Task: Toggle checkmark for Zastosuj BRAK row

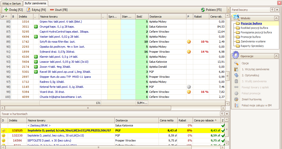Action: [x=223, y=125]
